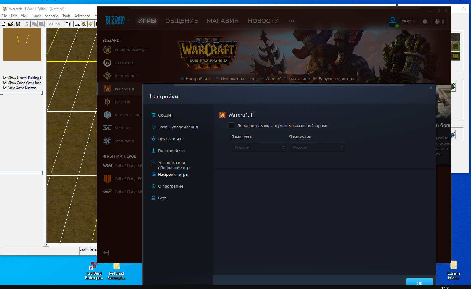This screenshot has height=289, width=471.
Task: Switch to НОВОСТИ tab in launcher
Action: (x=263, y=21)
